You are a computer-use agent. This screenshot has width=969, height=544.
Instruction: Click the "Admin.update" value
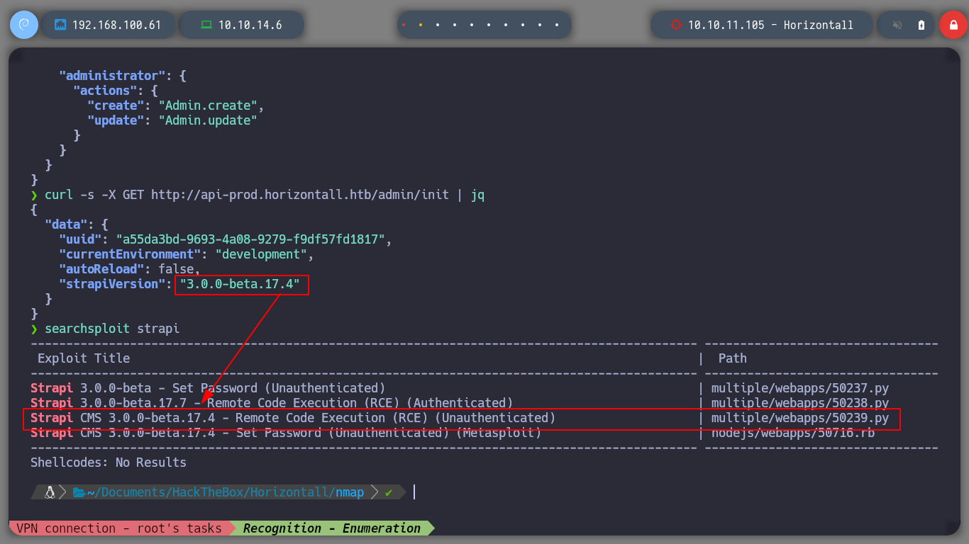pos(208,120)
